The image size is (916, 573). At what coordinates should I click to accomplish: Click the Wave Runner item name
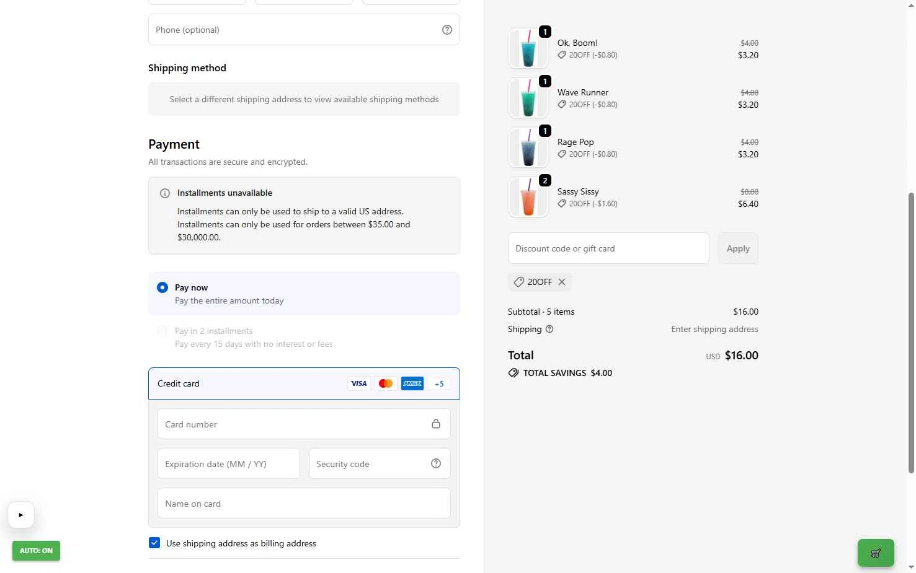583,92
